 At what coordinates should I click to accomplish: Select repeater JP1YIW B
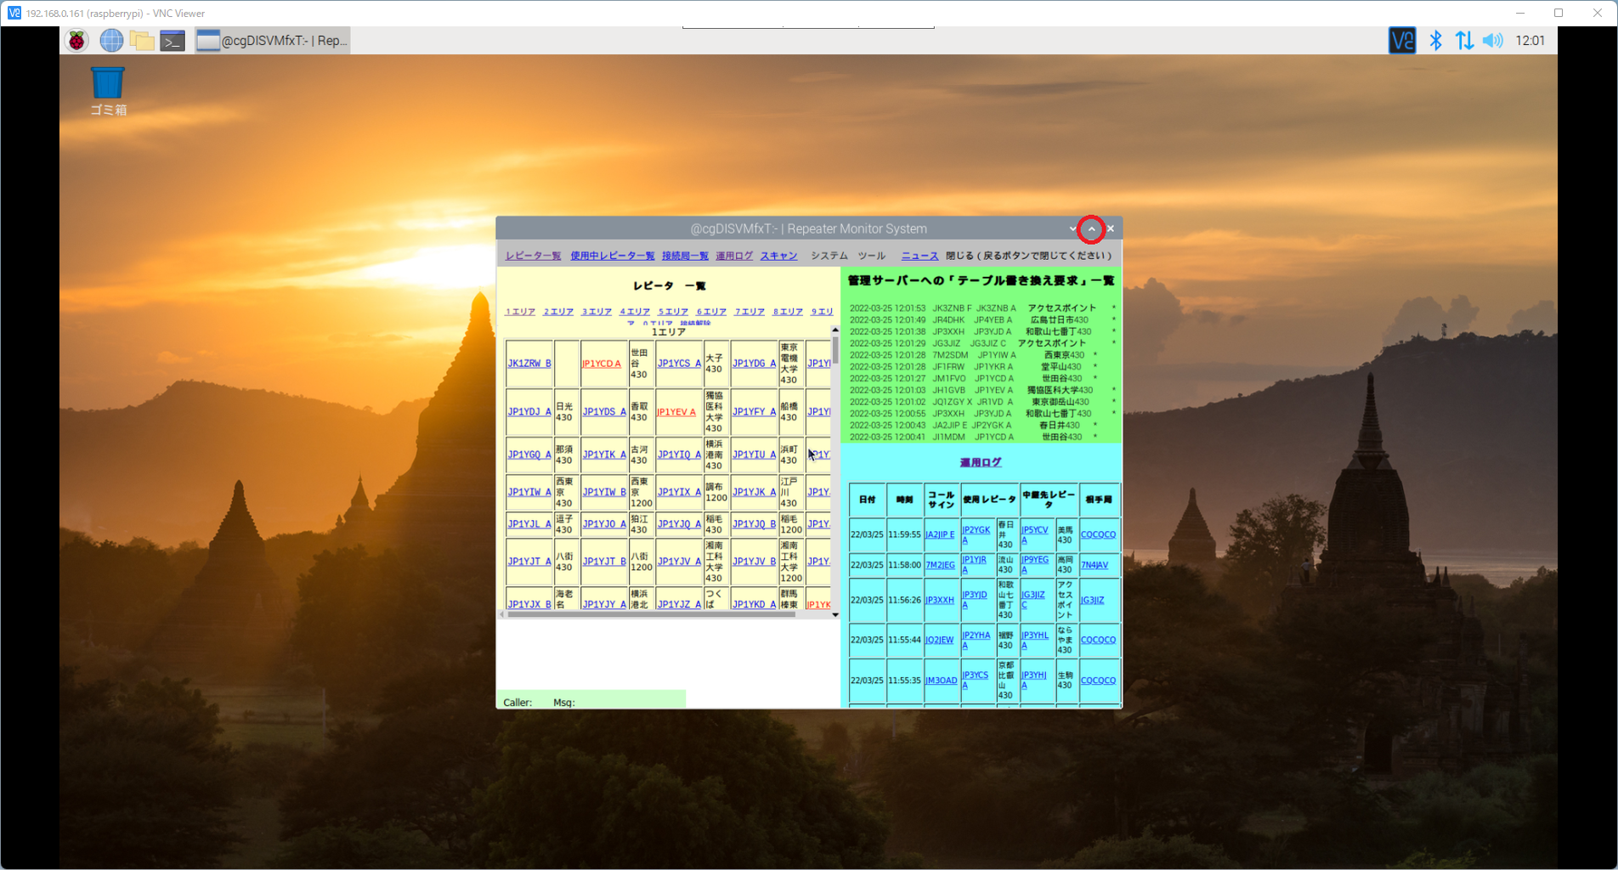click(604, 493)
